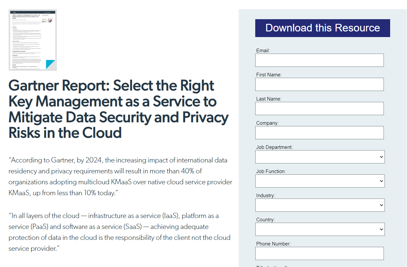This screenshot has height=267, width=407.
Task: Click the 'Job Department:' label
Action: 274,147
